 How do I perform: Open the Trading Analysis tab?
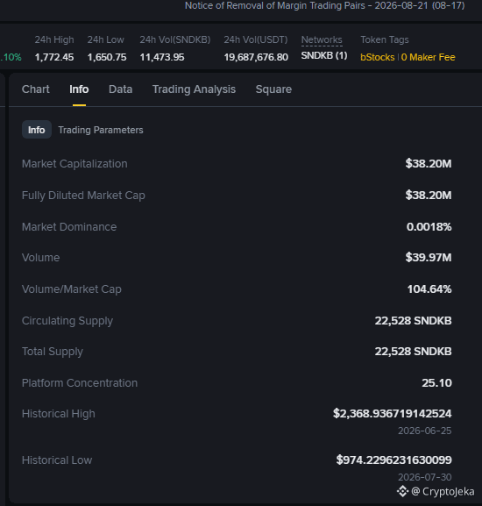coord(194,89)
